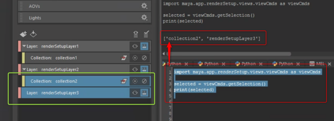Toggle renderable clapperboard for renderSetupLayer3
The width and height of the screenshot is (334, 121).
point(144,93)
